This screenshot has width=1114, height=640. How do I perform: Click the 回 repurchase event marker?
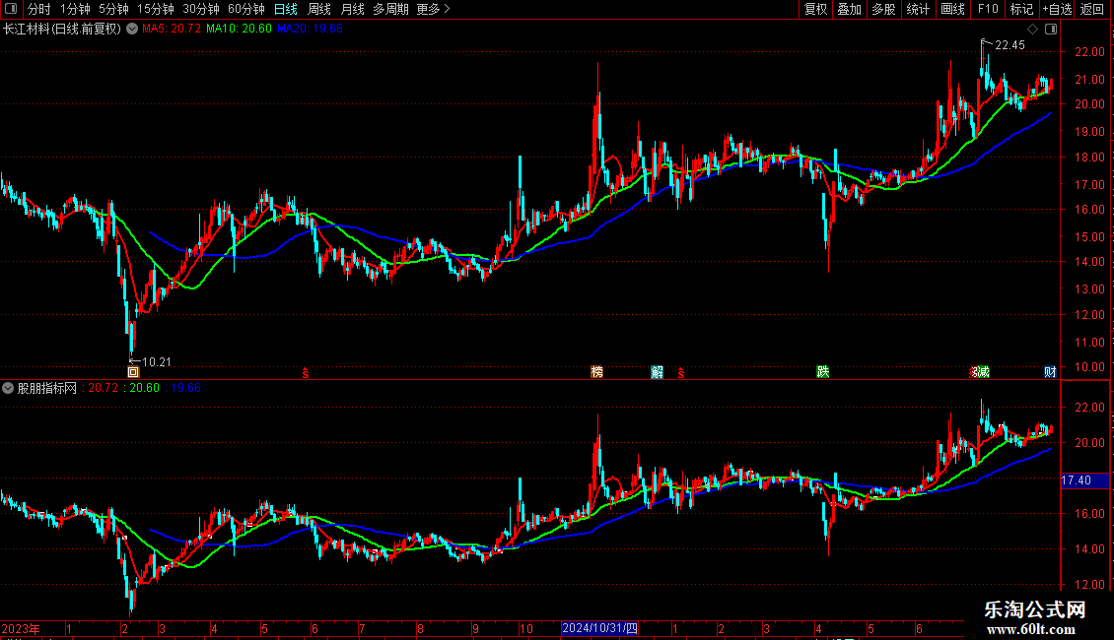point(133,372)
